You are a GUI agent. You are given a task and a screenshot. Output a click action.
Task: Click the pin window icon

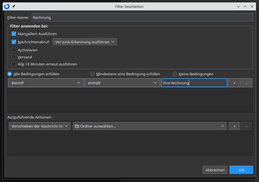coord(14,6)
